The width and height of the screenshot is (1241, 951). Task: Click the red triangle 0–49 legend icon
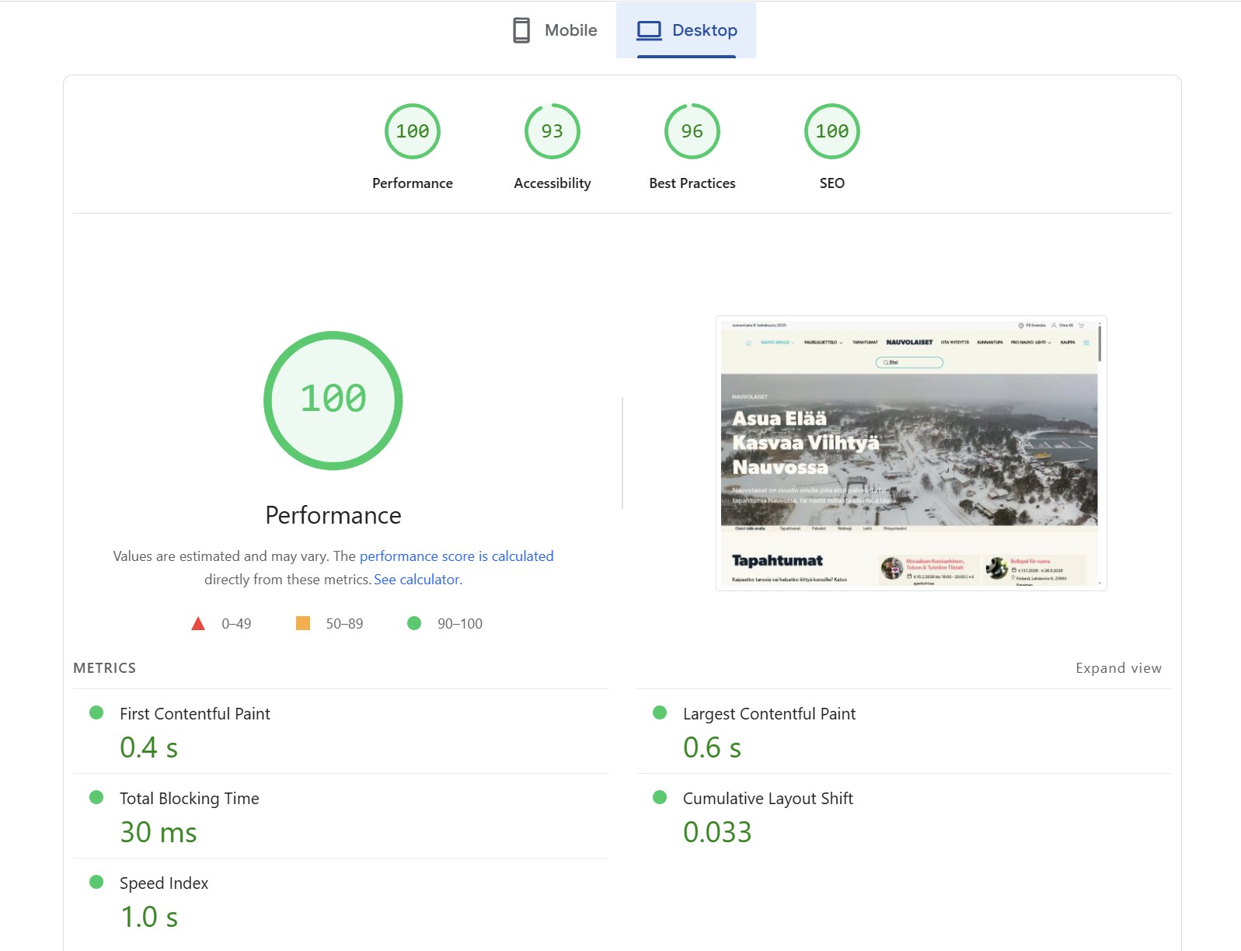[198, 623]
